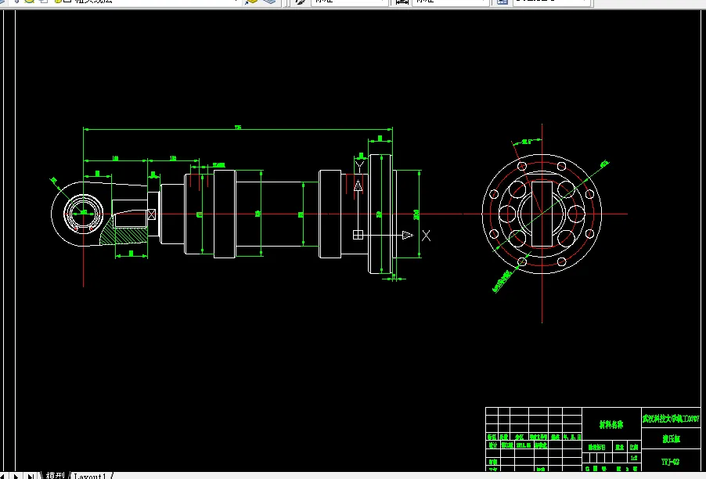706x479 pixels.
Task: Select the UCS Y axis label
Action: pos(359,166)
